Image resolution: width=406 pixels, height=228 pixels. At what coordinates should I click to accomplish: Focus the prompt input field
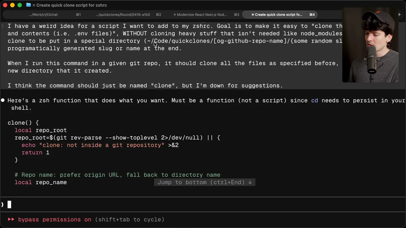click(203, 204)
